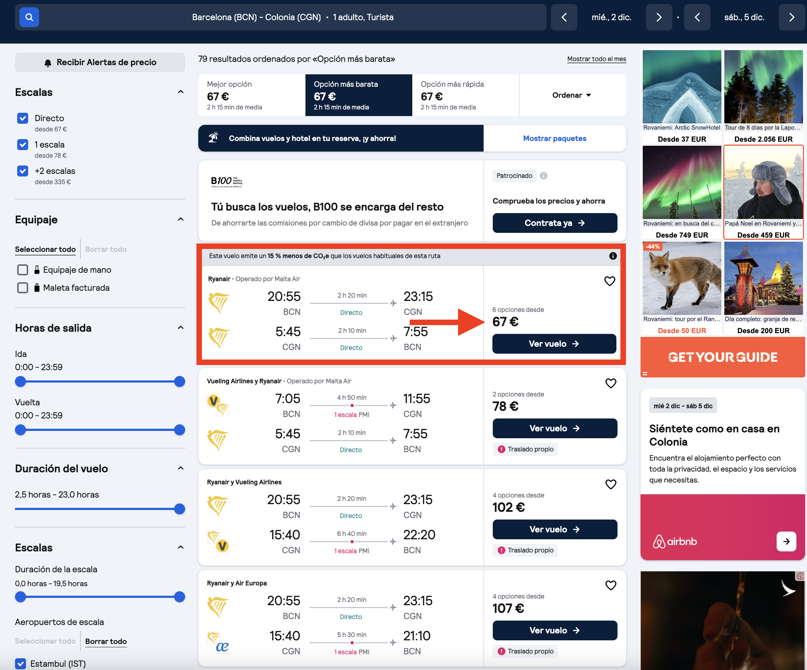Enable Equipaje de mano checkbox

click(23, 270)
